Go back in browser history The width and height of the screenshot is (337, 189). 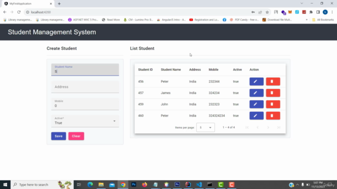coord(5,12)
